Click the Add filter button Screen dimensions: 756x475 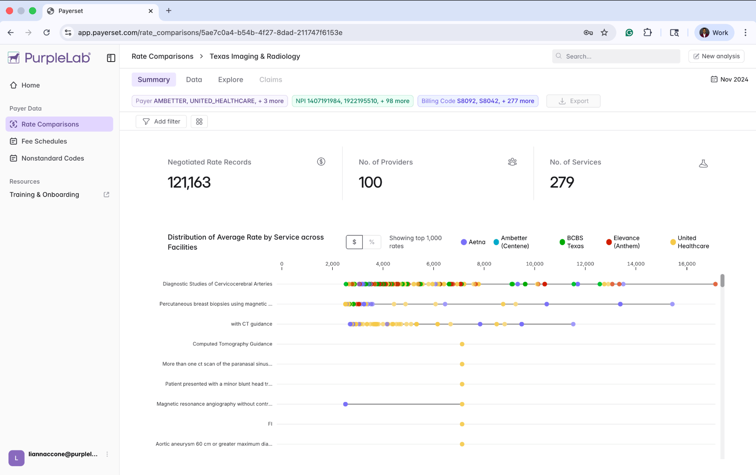pos(161,121)
